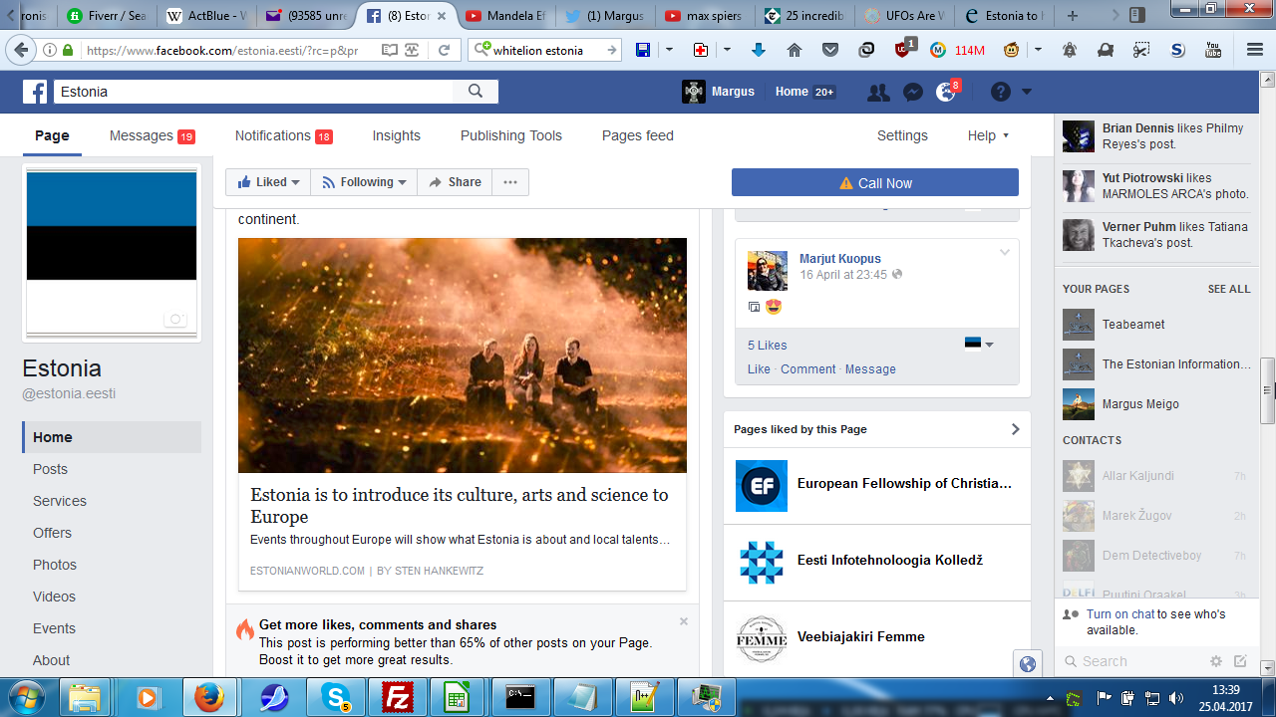The image size is (1276, 717).
Task: Click the Share button
Action: (455, 182)
